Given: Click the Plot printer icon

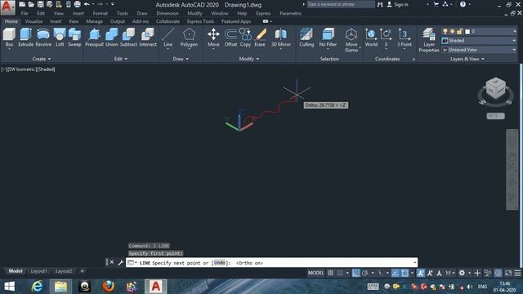Looking at the screenshot, I should [77, 4].
